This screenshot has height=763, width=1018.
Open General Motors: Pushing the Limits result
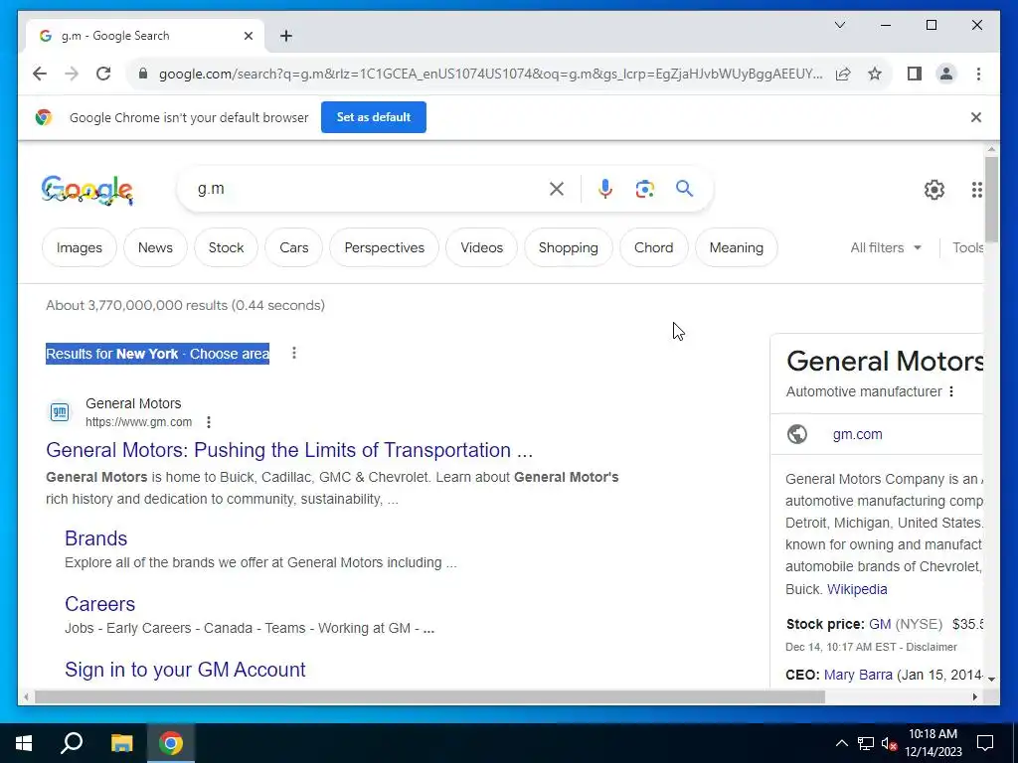pyautogui.click(x=289, y=450)
